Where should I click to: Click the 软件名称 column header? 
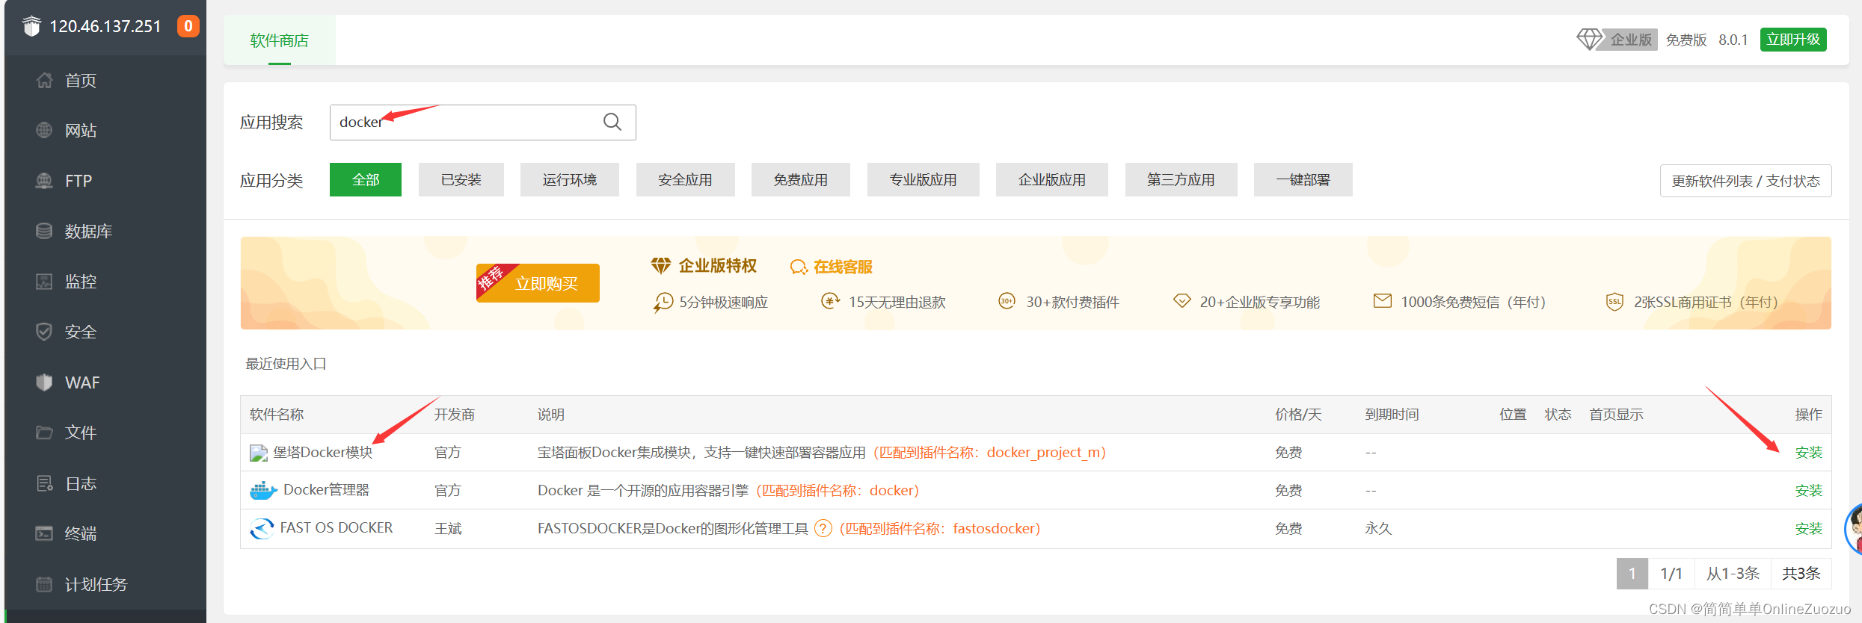(277, 415)
